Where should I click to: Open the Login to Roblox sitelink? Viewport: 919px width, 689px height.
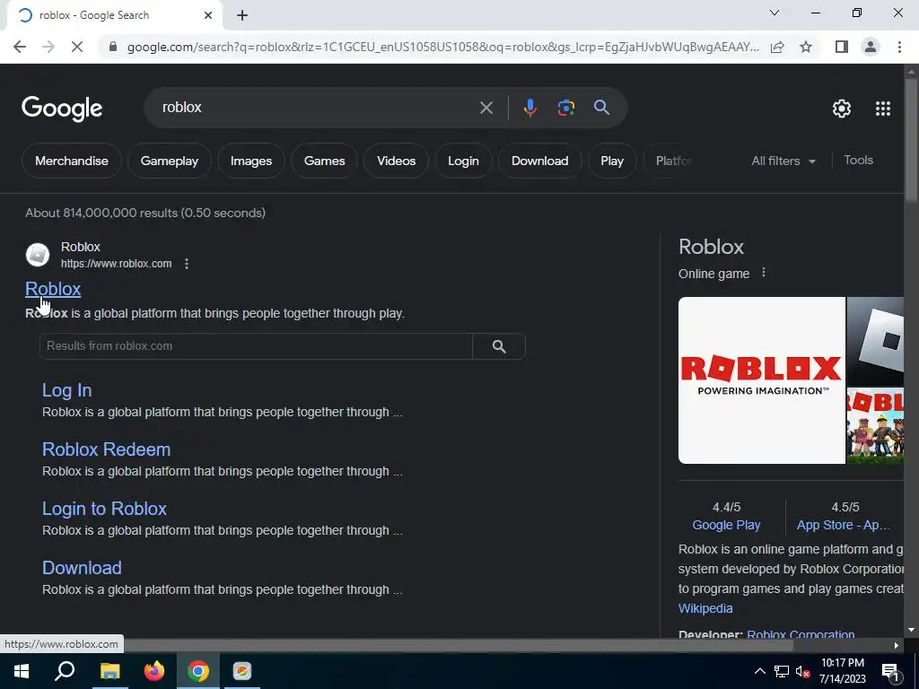tap(104, 509)
